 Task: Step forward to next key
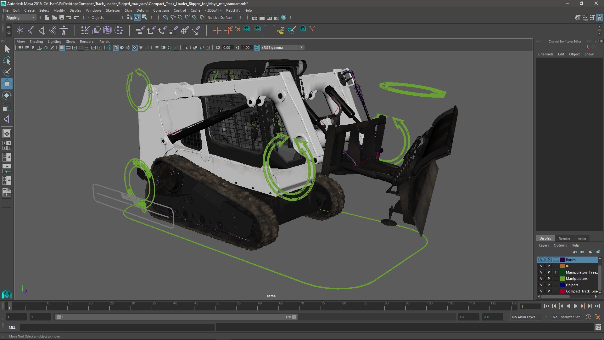[x=583, y=306]
